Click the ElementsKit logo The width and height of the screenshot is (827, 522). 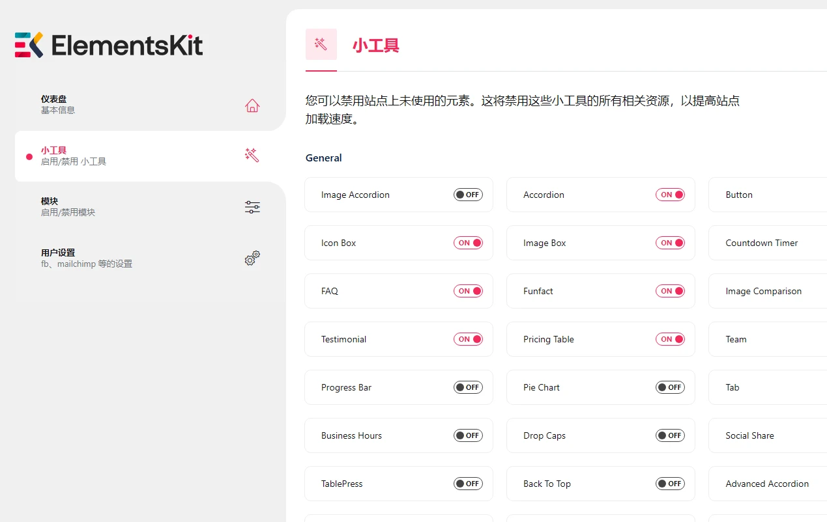pyautogui.click(x=108, y=45)
